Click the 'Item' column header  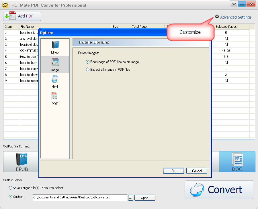(x=11, y=27)
